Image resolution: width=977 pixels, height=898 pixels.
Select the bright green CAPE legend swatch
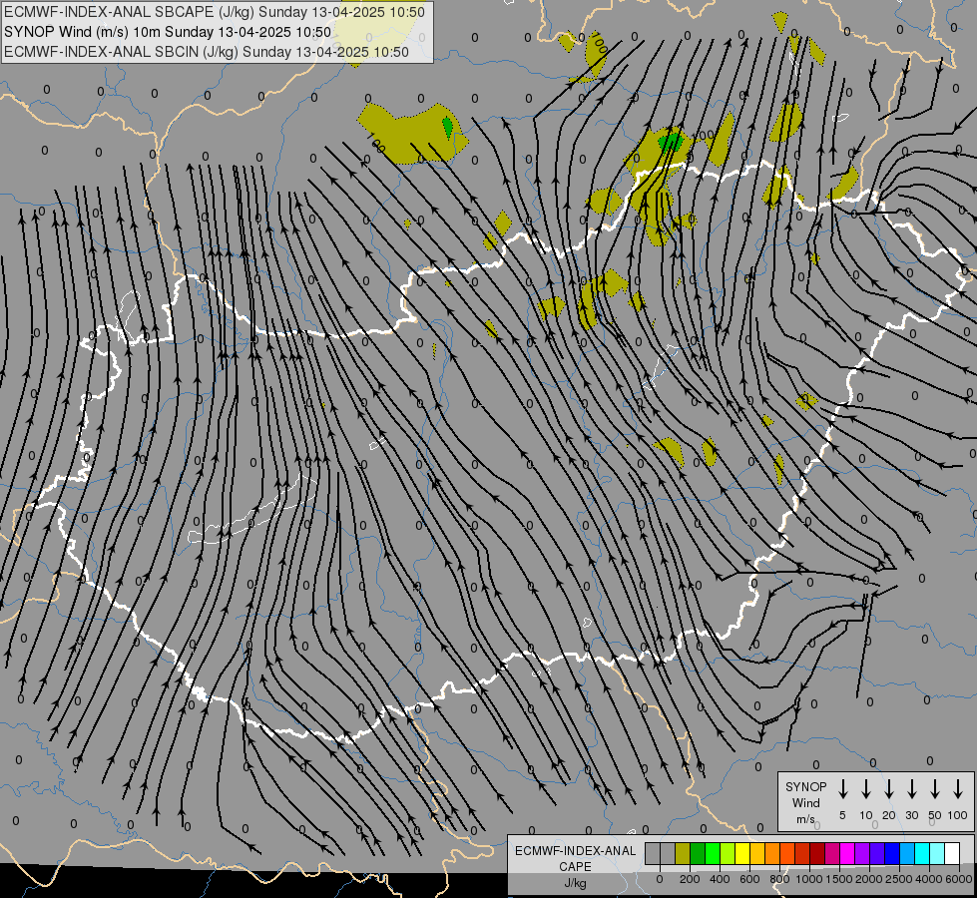[x=713, y=854]
